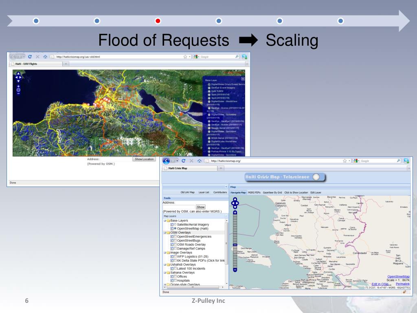Open the Layer List

pos(204,192)
